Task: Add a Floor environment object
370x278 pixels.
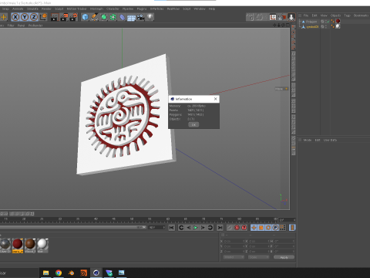Action: click(131, 18)
